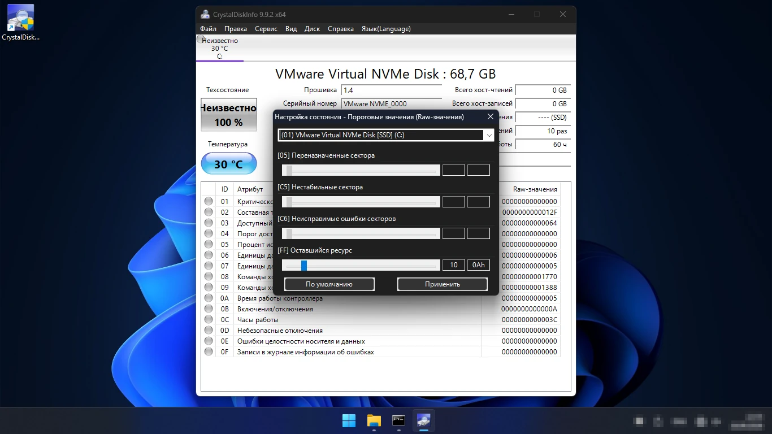Open the Диск menu
This screenshot has height=434, width=772.
312,29
